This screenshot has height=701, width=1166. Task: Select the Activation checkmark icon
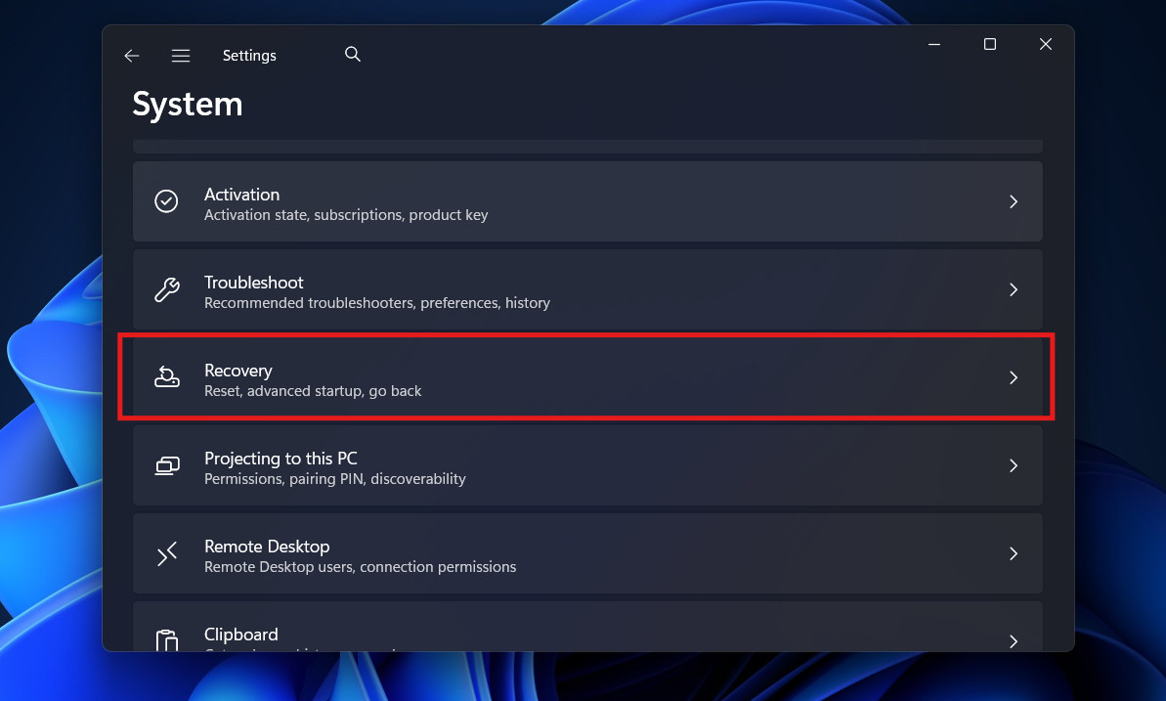(166, 201)
